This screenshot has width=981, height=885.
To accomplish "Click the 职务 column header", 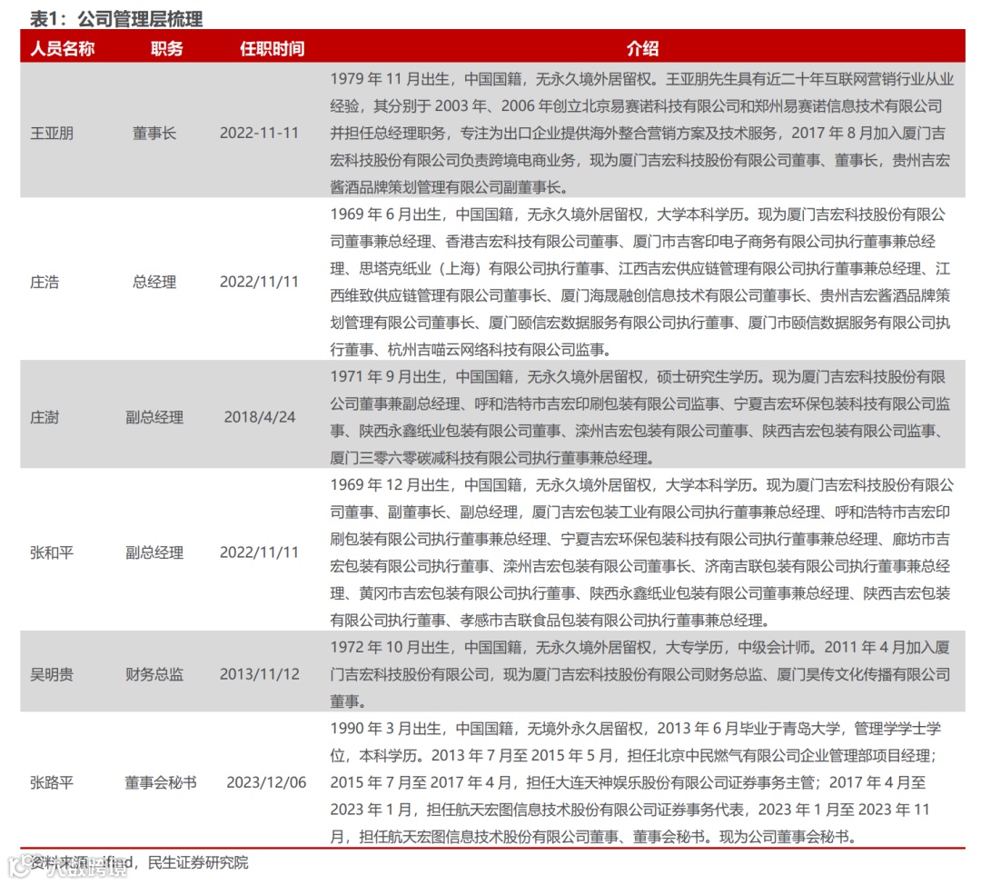I will 166,48.
